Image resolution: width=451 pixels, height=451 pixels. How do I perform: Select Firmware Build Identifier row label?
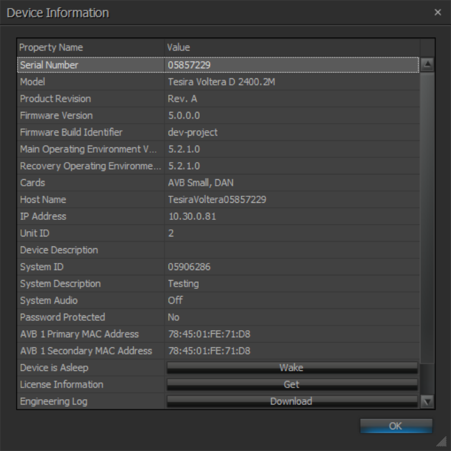(x=71, y=132)
